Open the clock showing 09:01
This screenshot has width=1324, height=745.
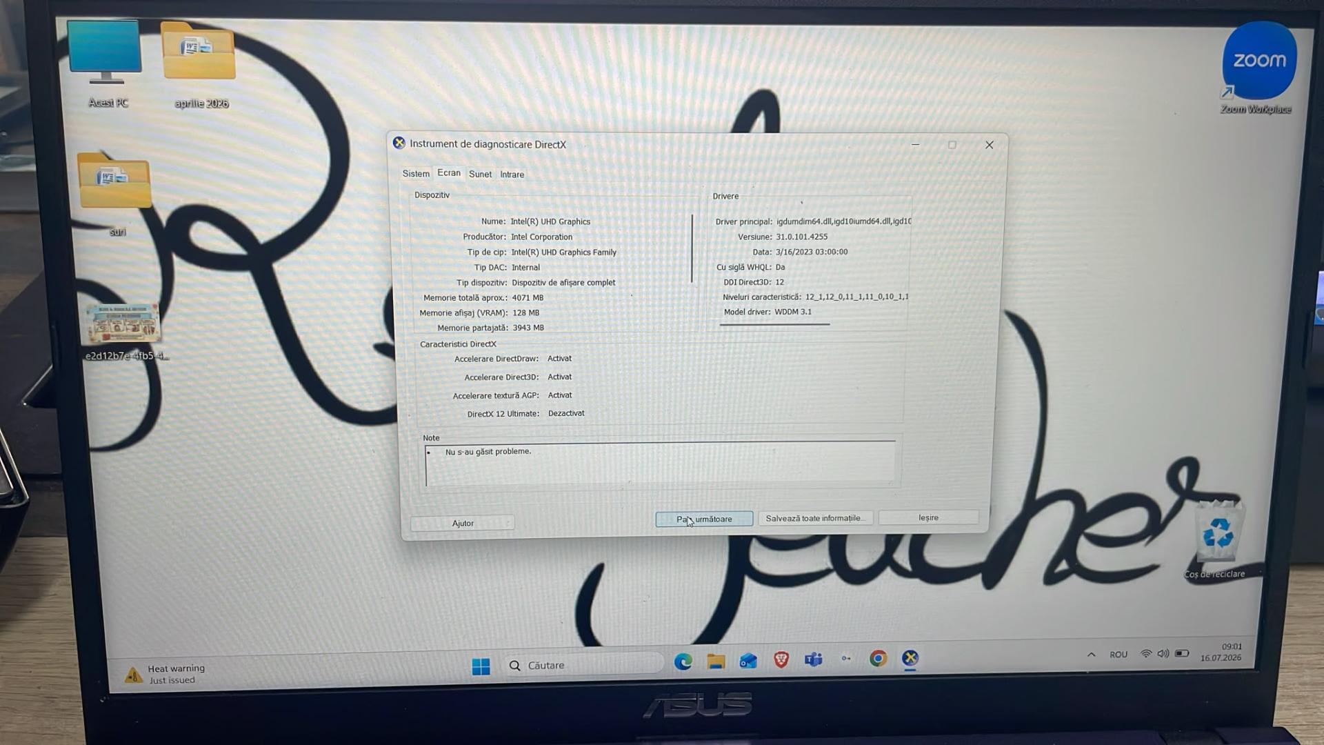click(x=1221, y=652)
